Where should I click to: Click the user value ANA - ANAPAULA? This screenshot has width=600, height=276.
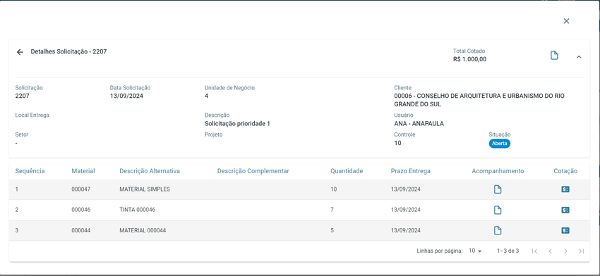click(419, 124)
